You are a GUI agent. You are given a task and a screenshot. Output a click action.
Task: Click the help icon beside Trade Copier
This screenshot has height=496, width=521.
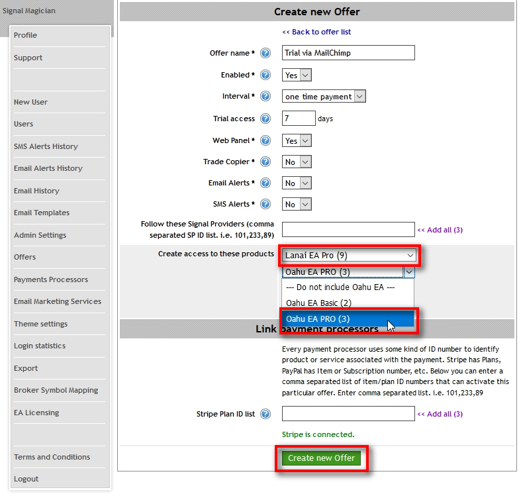pyautogui.click(x=265, y=162)
